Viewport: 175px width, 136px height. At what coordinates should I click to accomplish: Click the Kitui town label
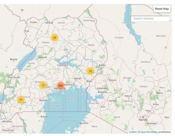pos(167,117)
